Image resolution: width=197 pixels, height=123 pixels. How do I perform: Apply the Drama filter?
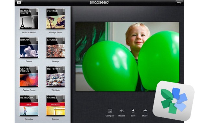pos(29,48)
